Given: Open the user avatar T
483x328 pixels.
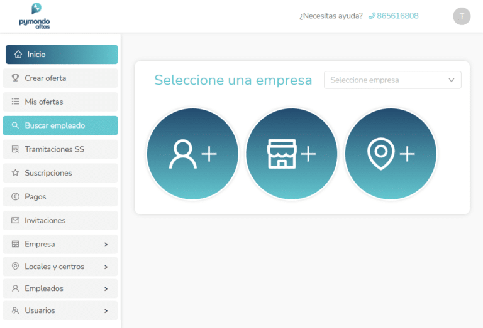Looking at the screenshot, I should click(462, 16).
